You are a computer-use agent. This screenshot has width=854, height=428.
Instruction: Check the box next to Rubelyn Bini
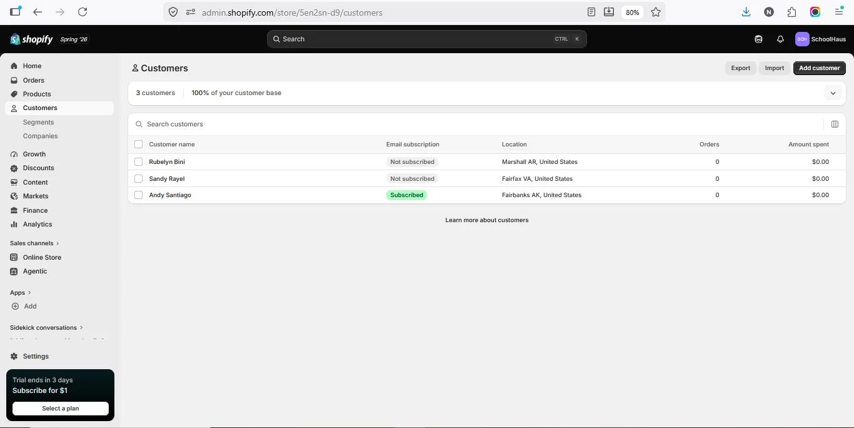pyautogui.click(x=139, y=161)
